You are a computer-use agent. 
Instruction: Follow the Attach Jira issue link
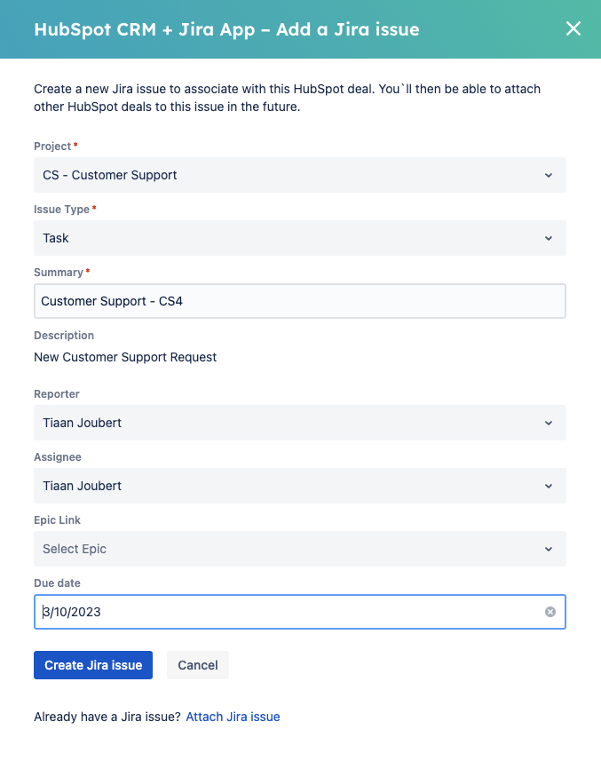point(233,717)
